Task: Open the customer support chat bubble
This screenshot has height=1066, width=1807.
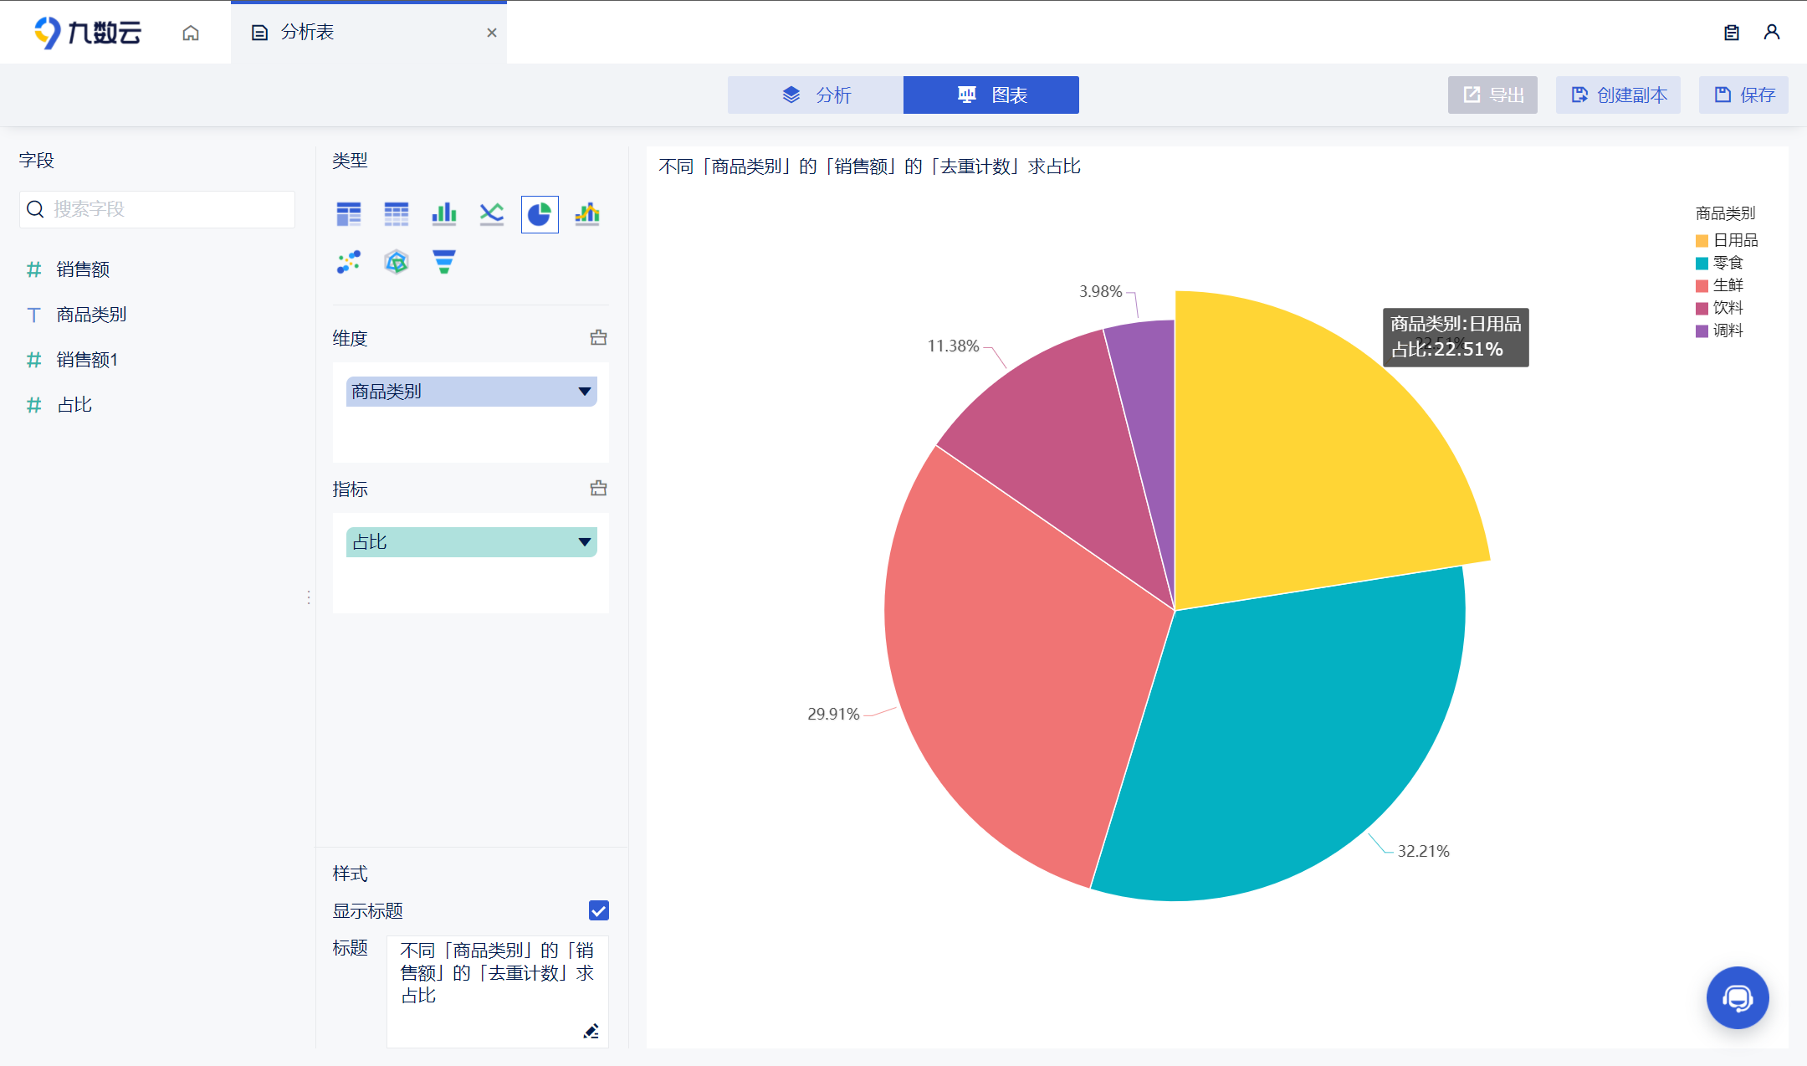Action: click(1738, 997)
